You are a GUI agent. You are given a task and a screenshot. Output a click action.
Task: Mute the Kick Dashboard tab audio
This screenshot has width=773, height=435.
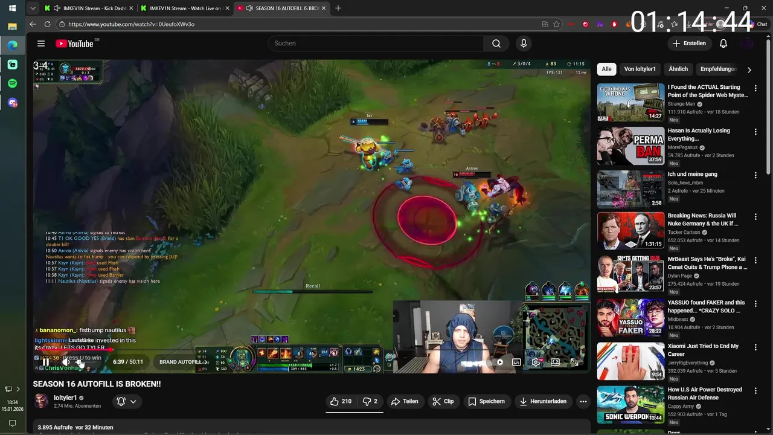(57, 8)
